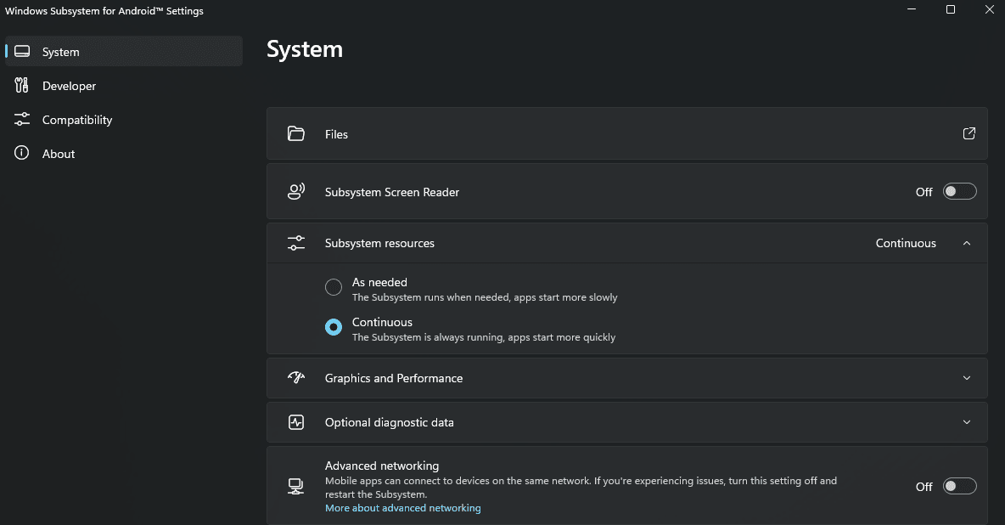Open More about advanced networking link
The width and height of the screenshot is (1005, 525).
(x=402, y=508)
